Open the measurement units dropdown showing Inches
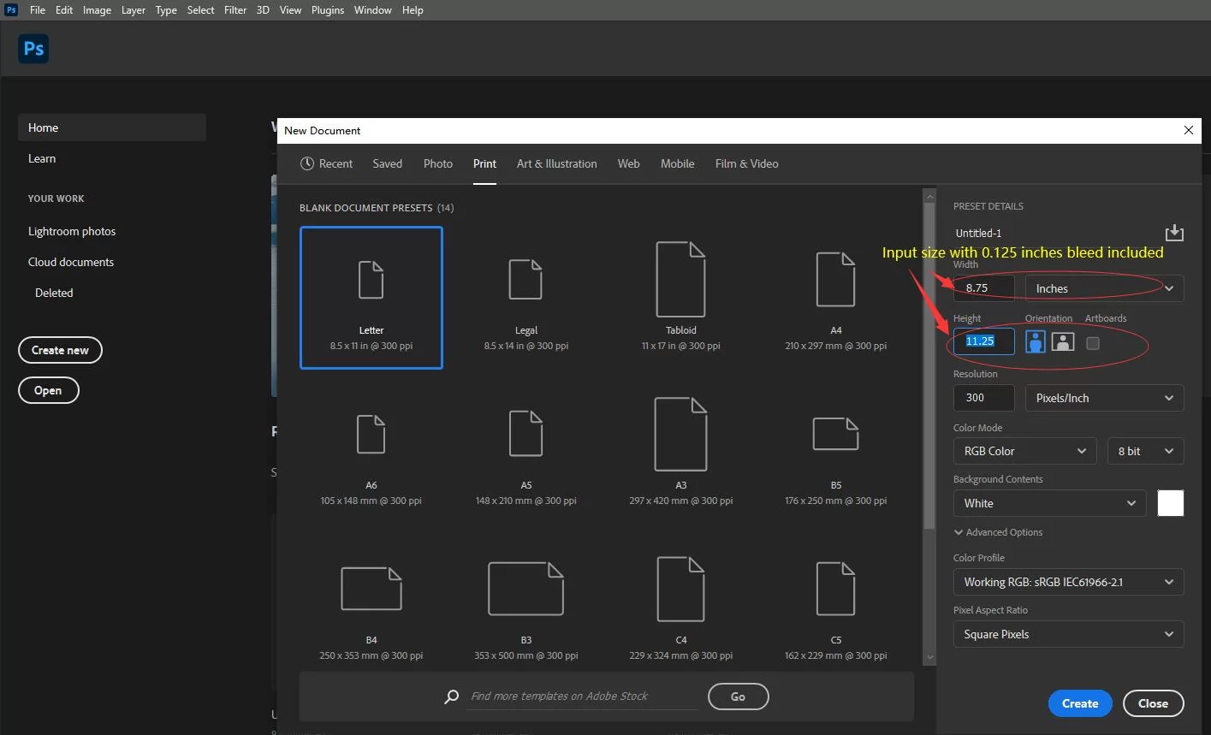1211x735 pixels. click(1102, 287)
